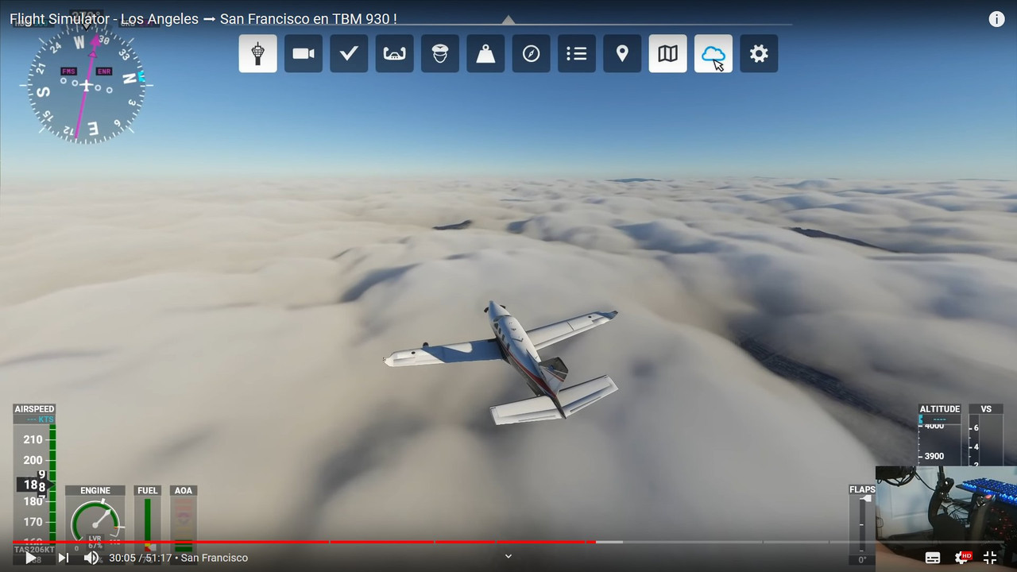Expand more videos chevron at bottom
The height and width of the screenshot is (572, 1017).
pyautogui.click(x=508, y=556)
